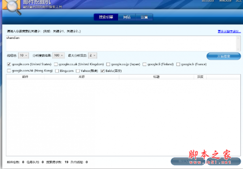Click the 更多关键字 link
Screen dimensions: 243x169
(226, 31)
